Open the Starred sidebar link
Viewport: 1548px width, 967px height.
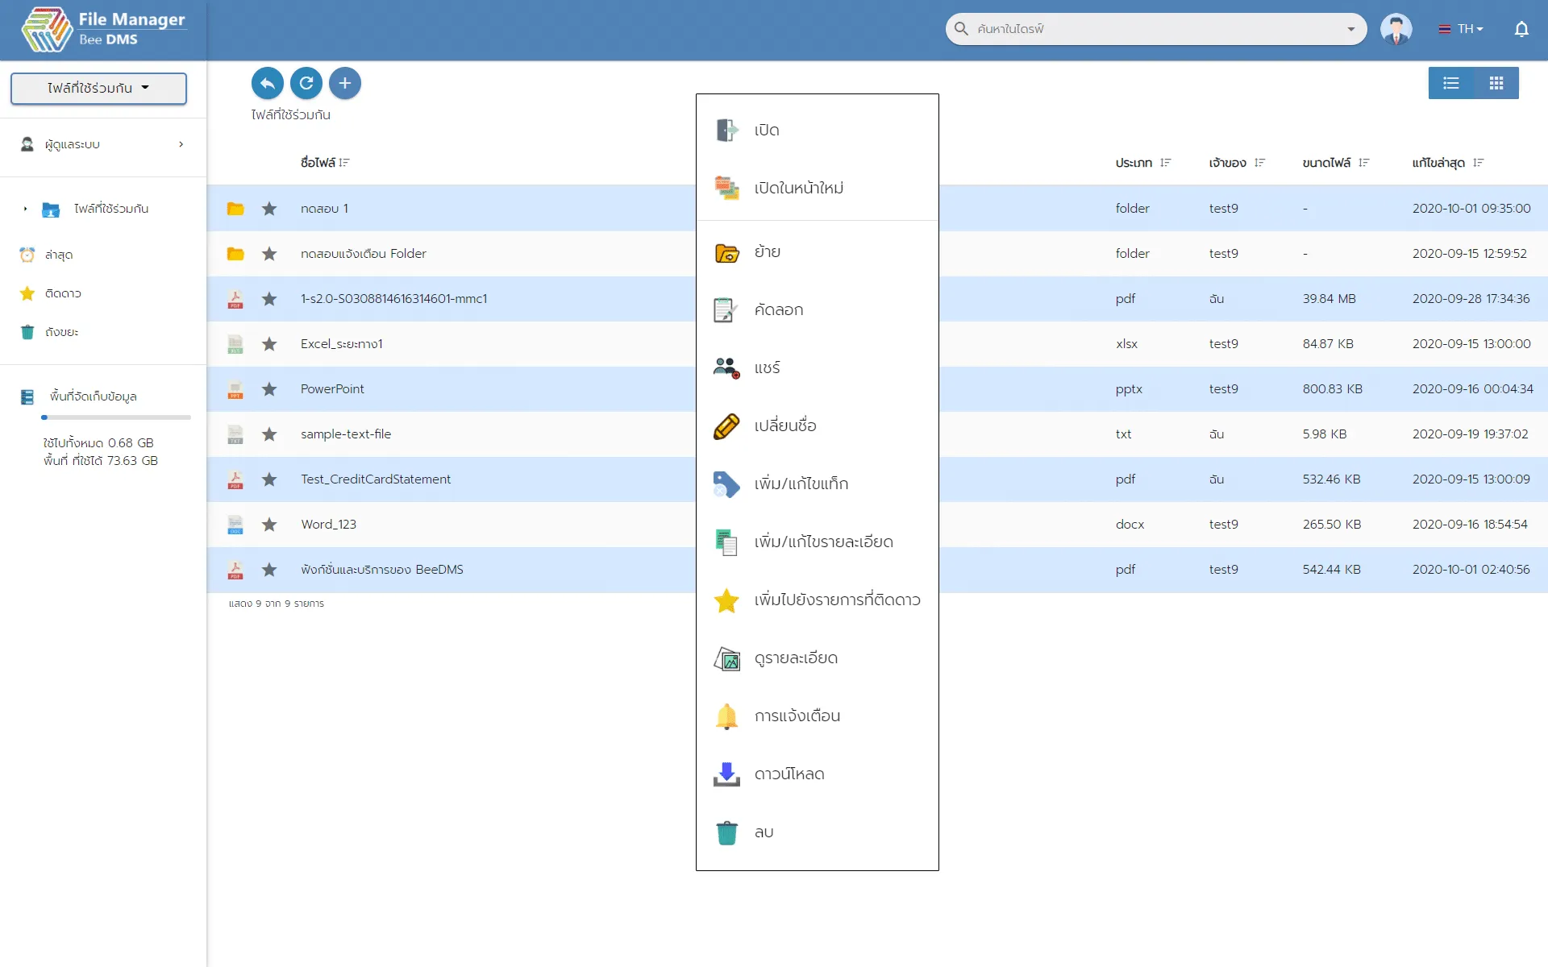[x=63, y=293]
